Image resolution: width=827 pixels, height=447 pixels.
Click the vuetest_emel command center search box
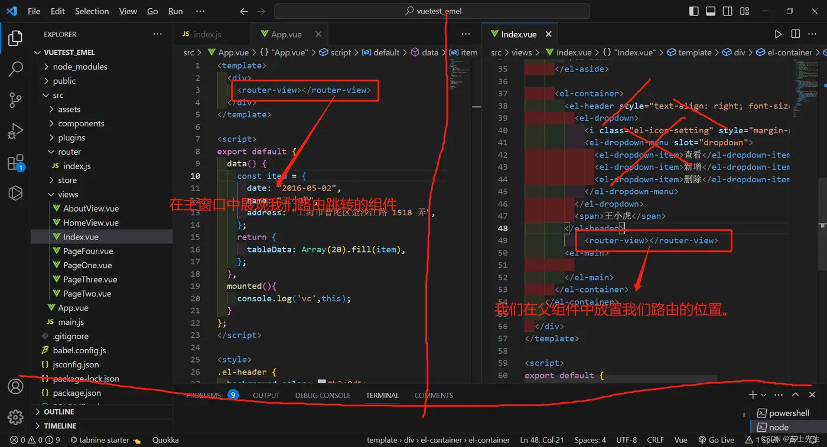pyautogui.click(x=432, y=11)
